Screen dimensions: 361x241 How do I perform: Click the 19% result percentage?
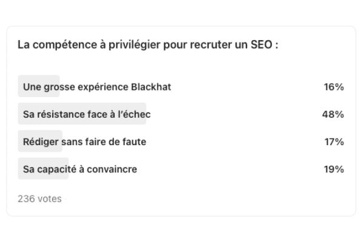pos(334,169)
